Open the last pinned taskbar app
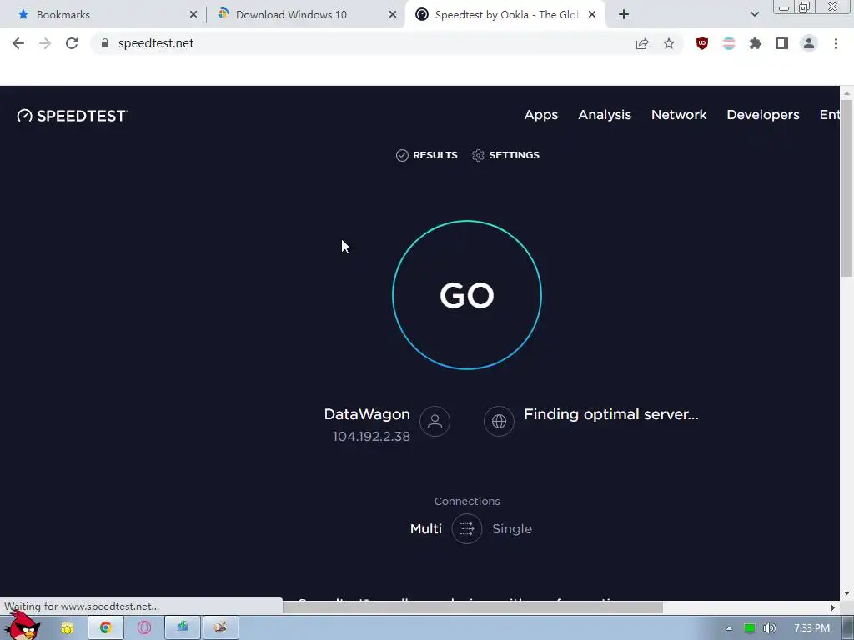Viewport: 854px width, 640px height. tap(220, 628)
